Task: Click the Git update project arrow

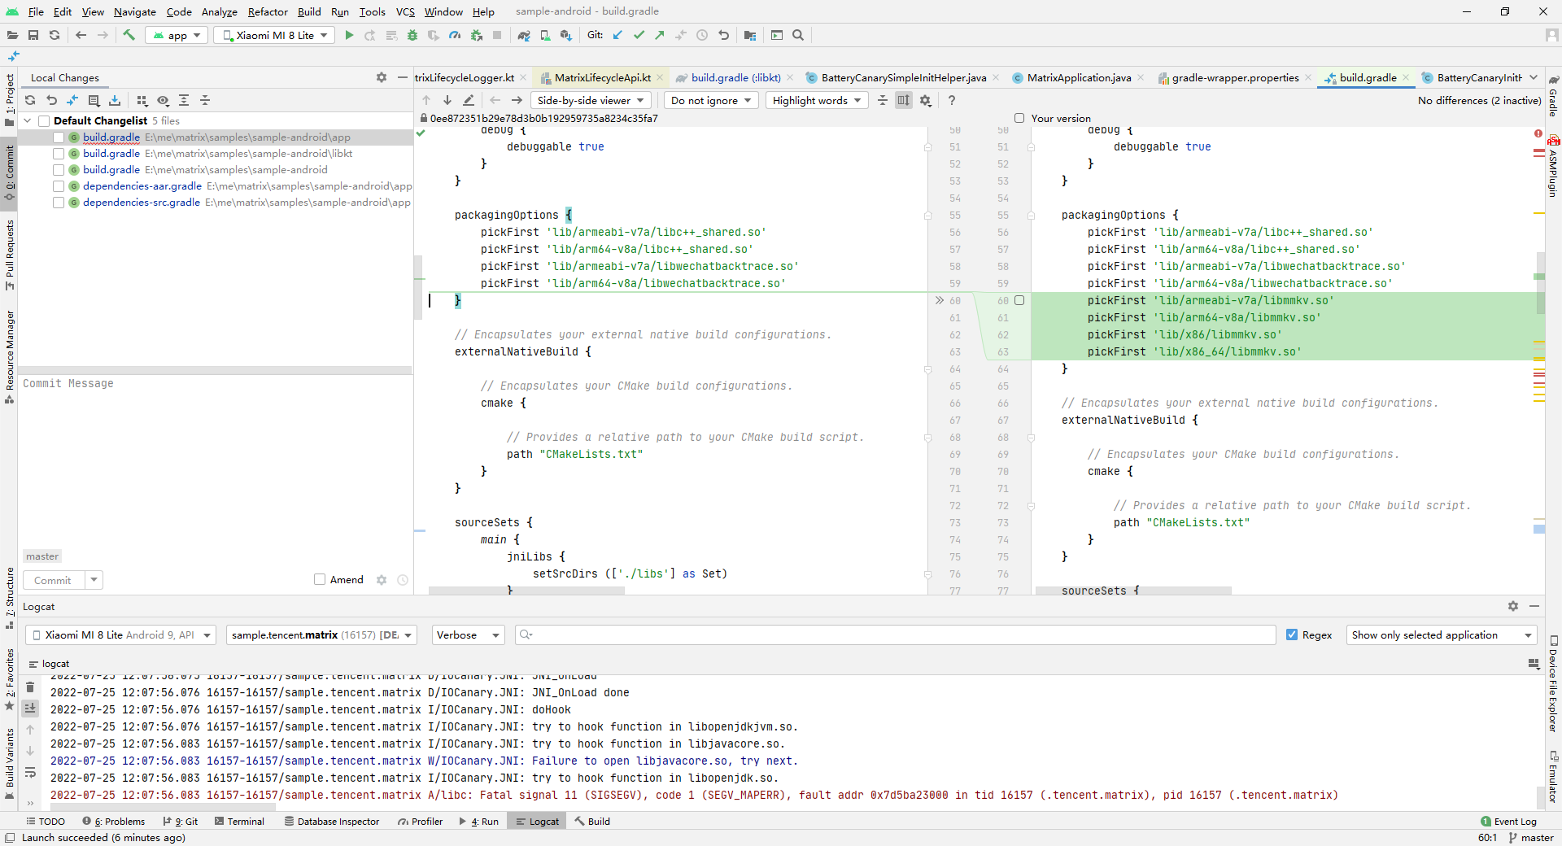Action: tap(617, 35)
